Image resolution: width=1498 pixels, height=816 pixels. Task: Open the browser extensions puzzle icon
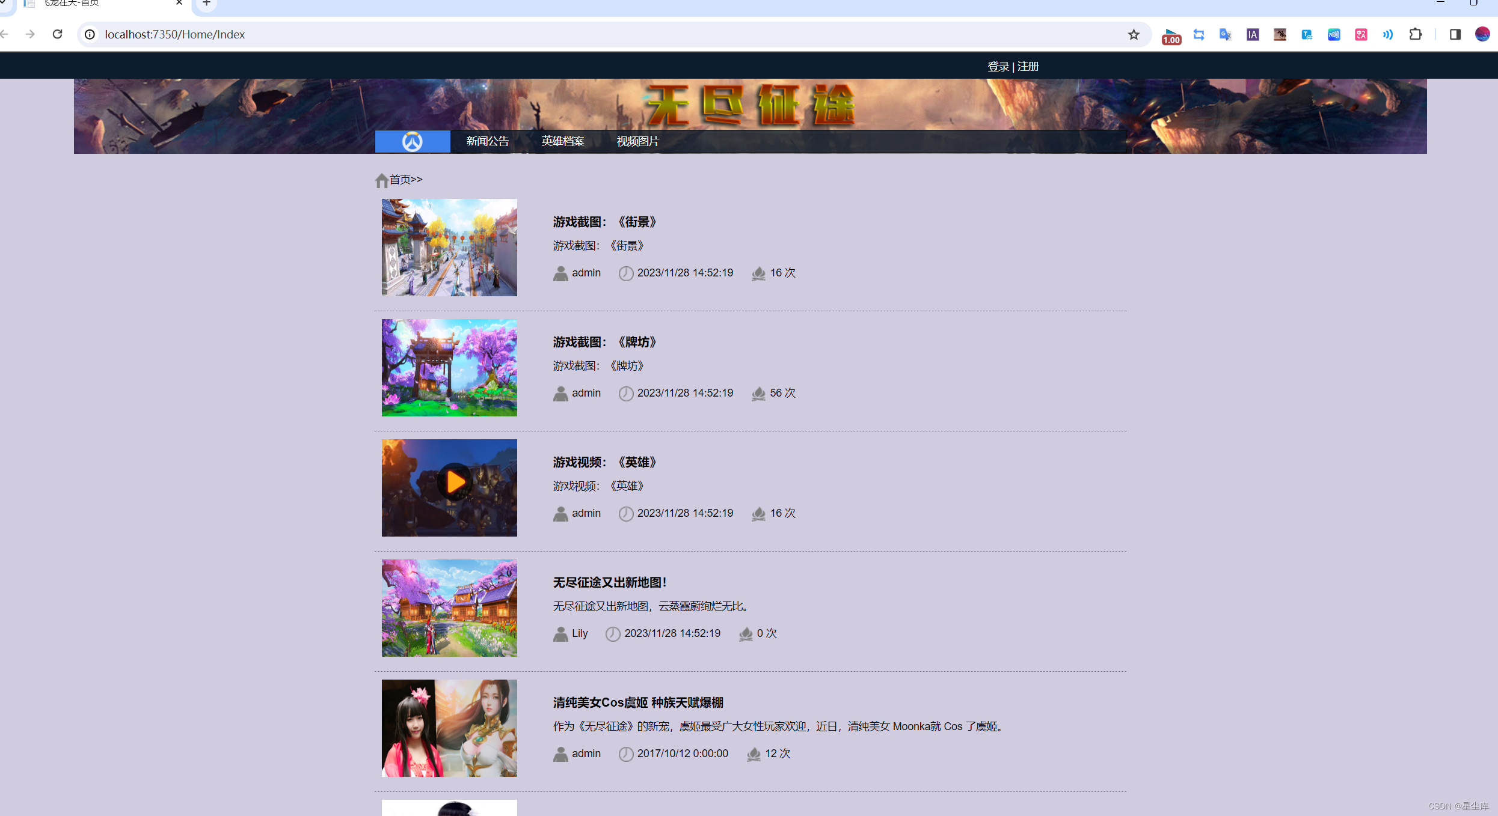[1415, 34]
